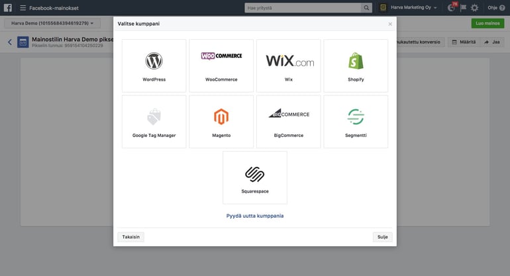Choose the BigCommerce partner tile
The image size is (510, 276).
click(289, 122)
